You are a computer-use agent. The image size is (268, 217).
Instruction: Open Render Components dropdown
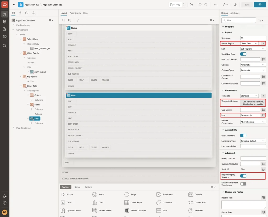(253, 122)
